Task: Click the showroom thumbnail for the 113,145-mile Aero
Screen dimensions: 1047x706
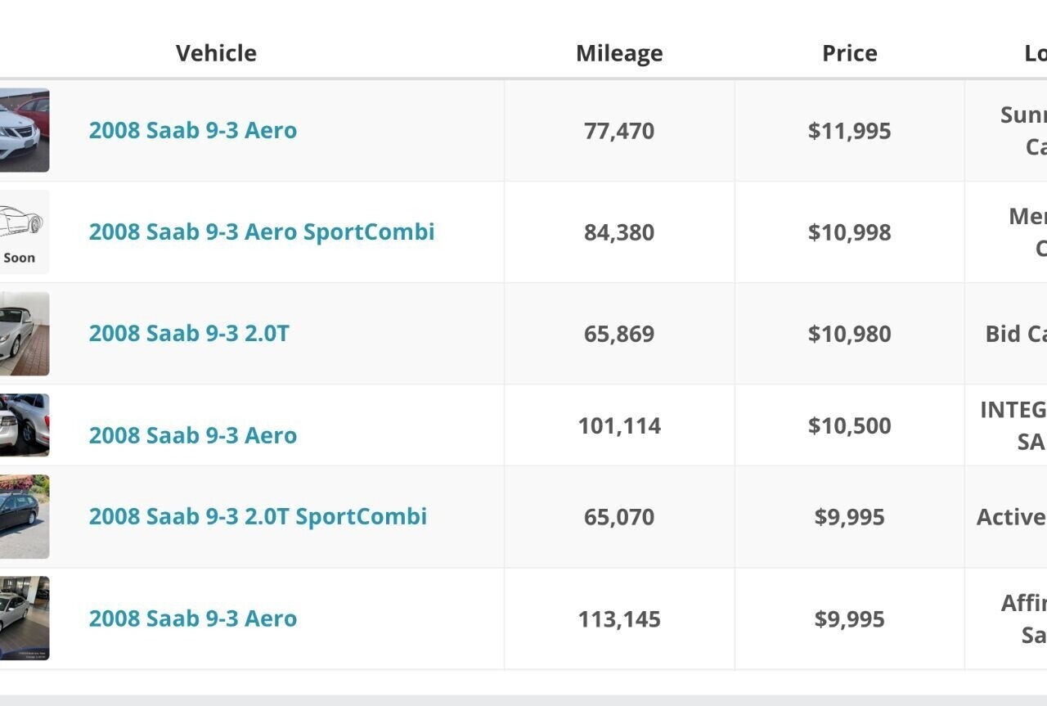Action: tap(24, 618)
